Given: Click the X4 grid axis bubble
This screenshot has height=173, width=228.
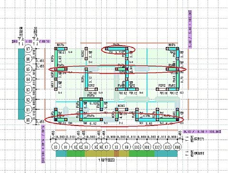Looking at the screenshot, I should click(x=86, y=147).
